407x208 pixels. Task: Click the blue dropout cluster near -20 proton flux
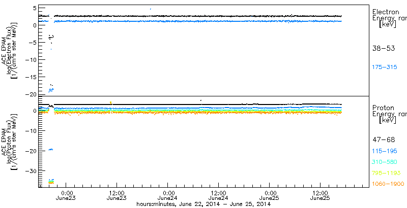[x=50, y=149]
